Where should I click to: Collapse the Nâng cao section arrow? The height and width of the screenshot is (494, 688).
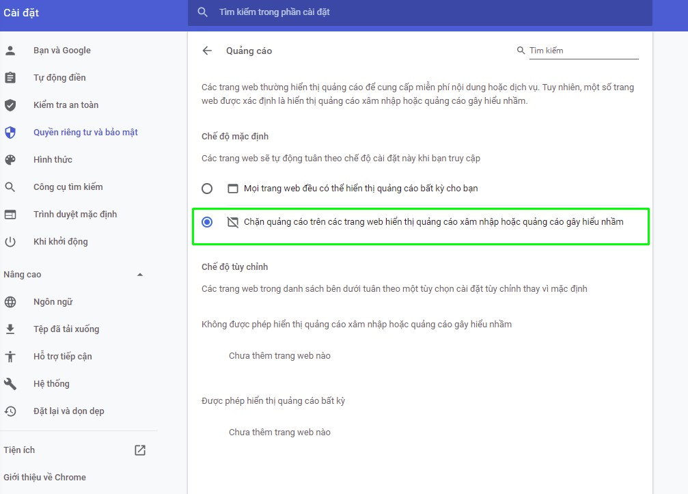click(x=140, y=275)
